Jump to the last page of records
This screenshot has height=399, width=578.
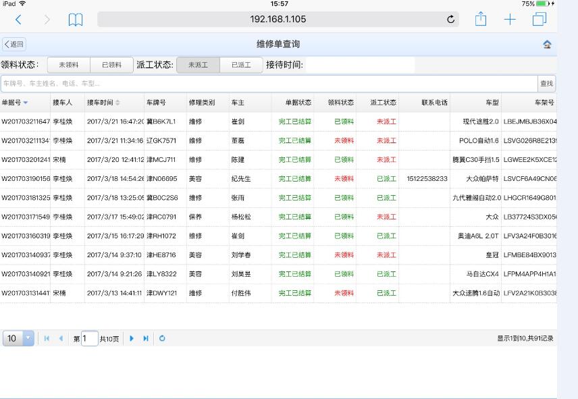(x=146, y=338)
